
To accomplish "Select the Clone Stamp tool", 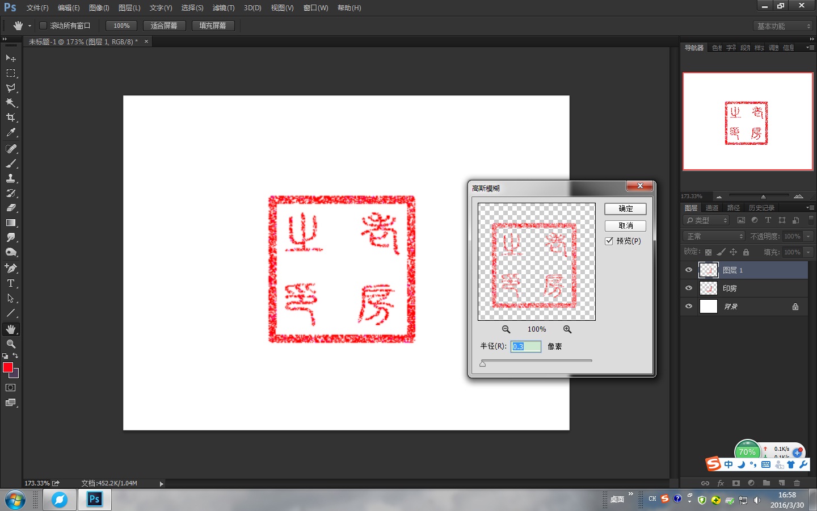I will [10, 178].
